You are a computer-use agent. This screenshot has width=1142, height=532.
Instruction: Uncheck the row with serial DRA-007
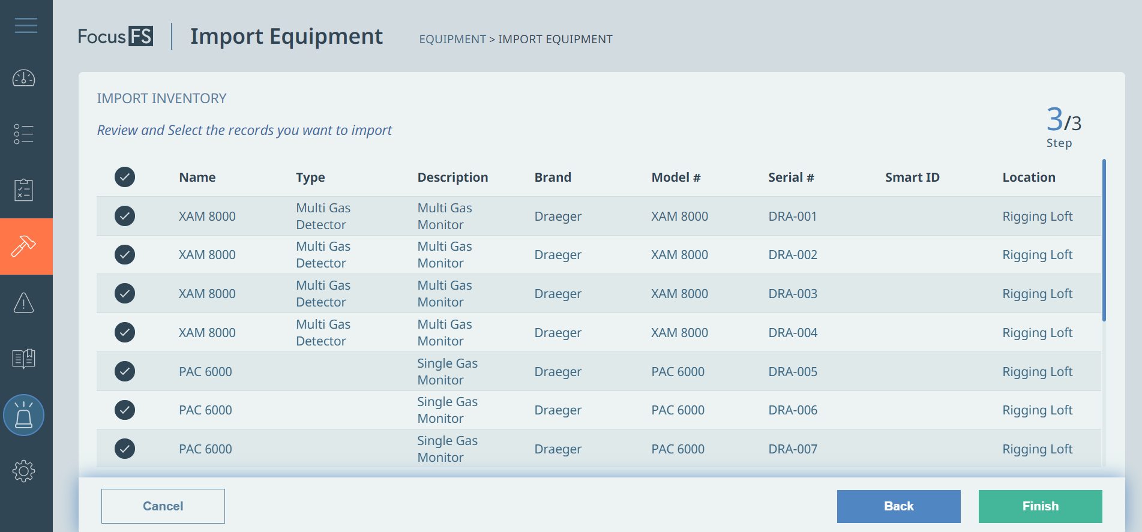click(125, 449)
